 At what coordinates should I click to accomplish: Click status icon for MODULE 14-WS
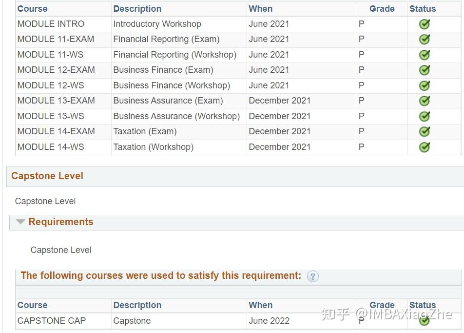click(x=425, y=147)
